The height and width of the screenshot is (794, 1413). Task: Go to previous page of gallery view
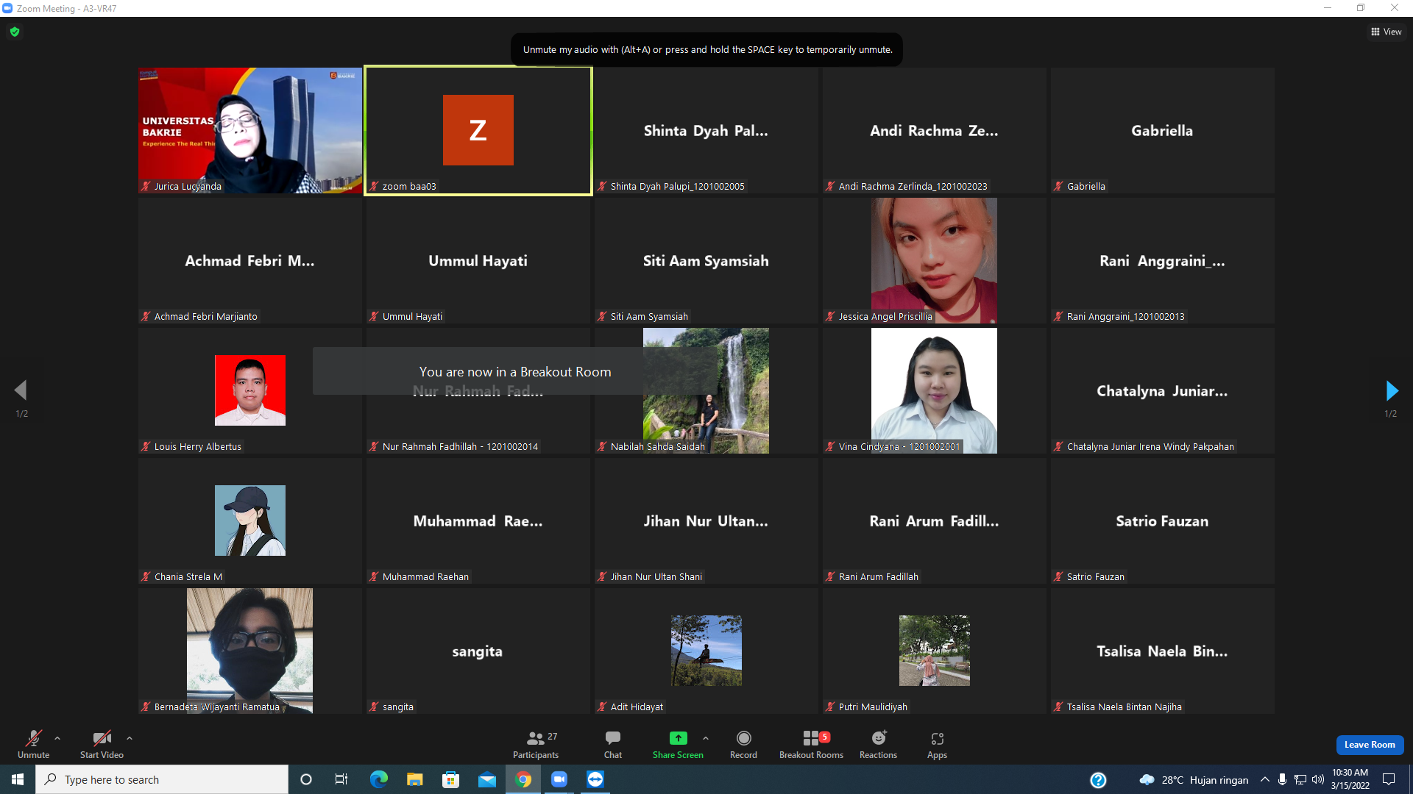(x=21, y=390)
